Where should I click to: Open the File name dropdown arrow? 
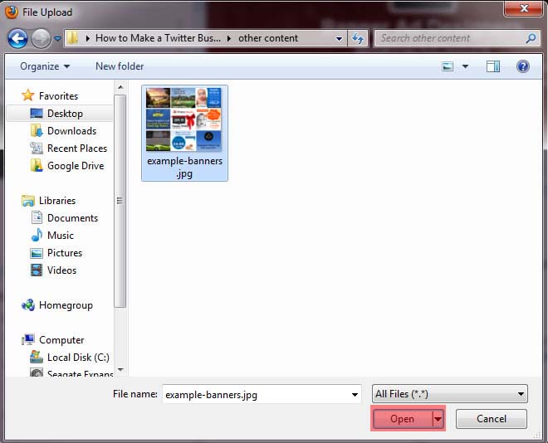355,395
